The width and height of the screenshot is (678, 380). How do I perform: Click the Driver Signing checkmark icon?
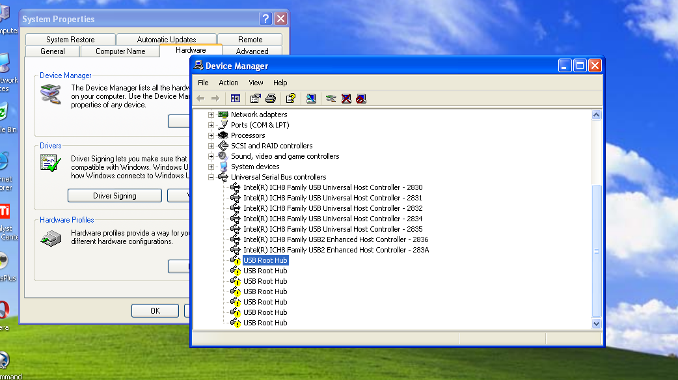tap(51, 163)
